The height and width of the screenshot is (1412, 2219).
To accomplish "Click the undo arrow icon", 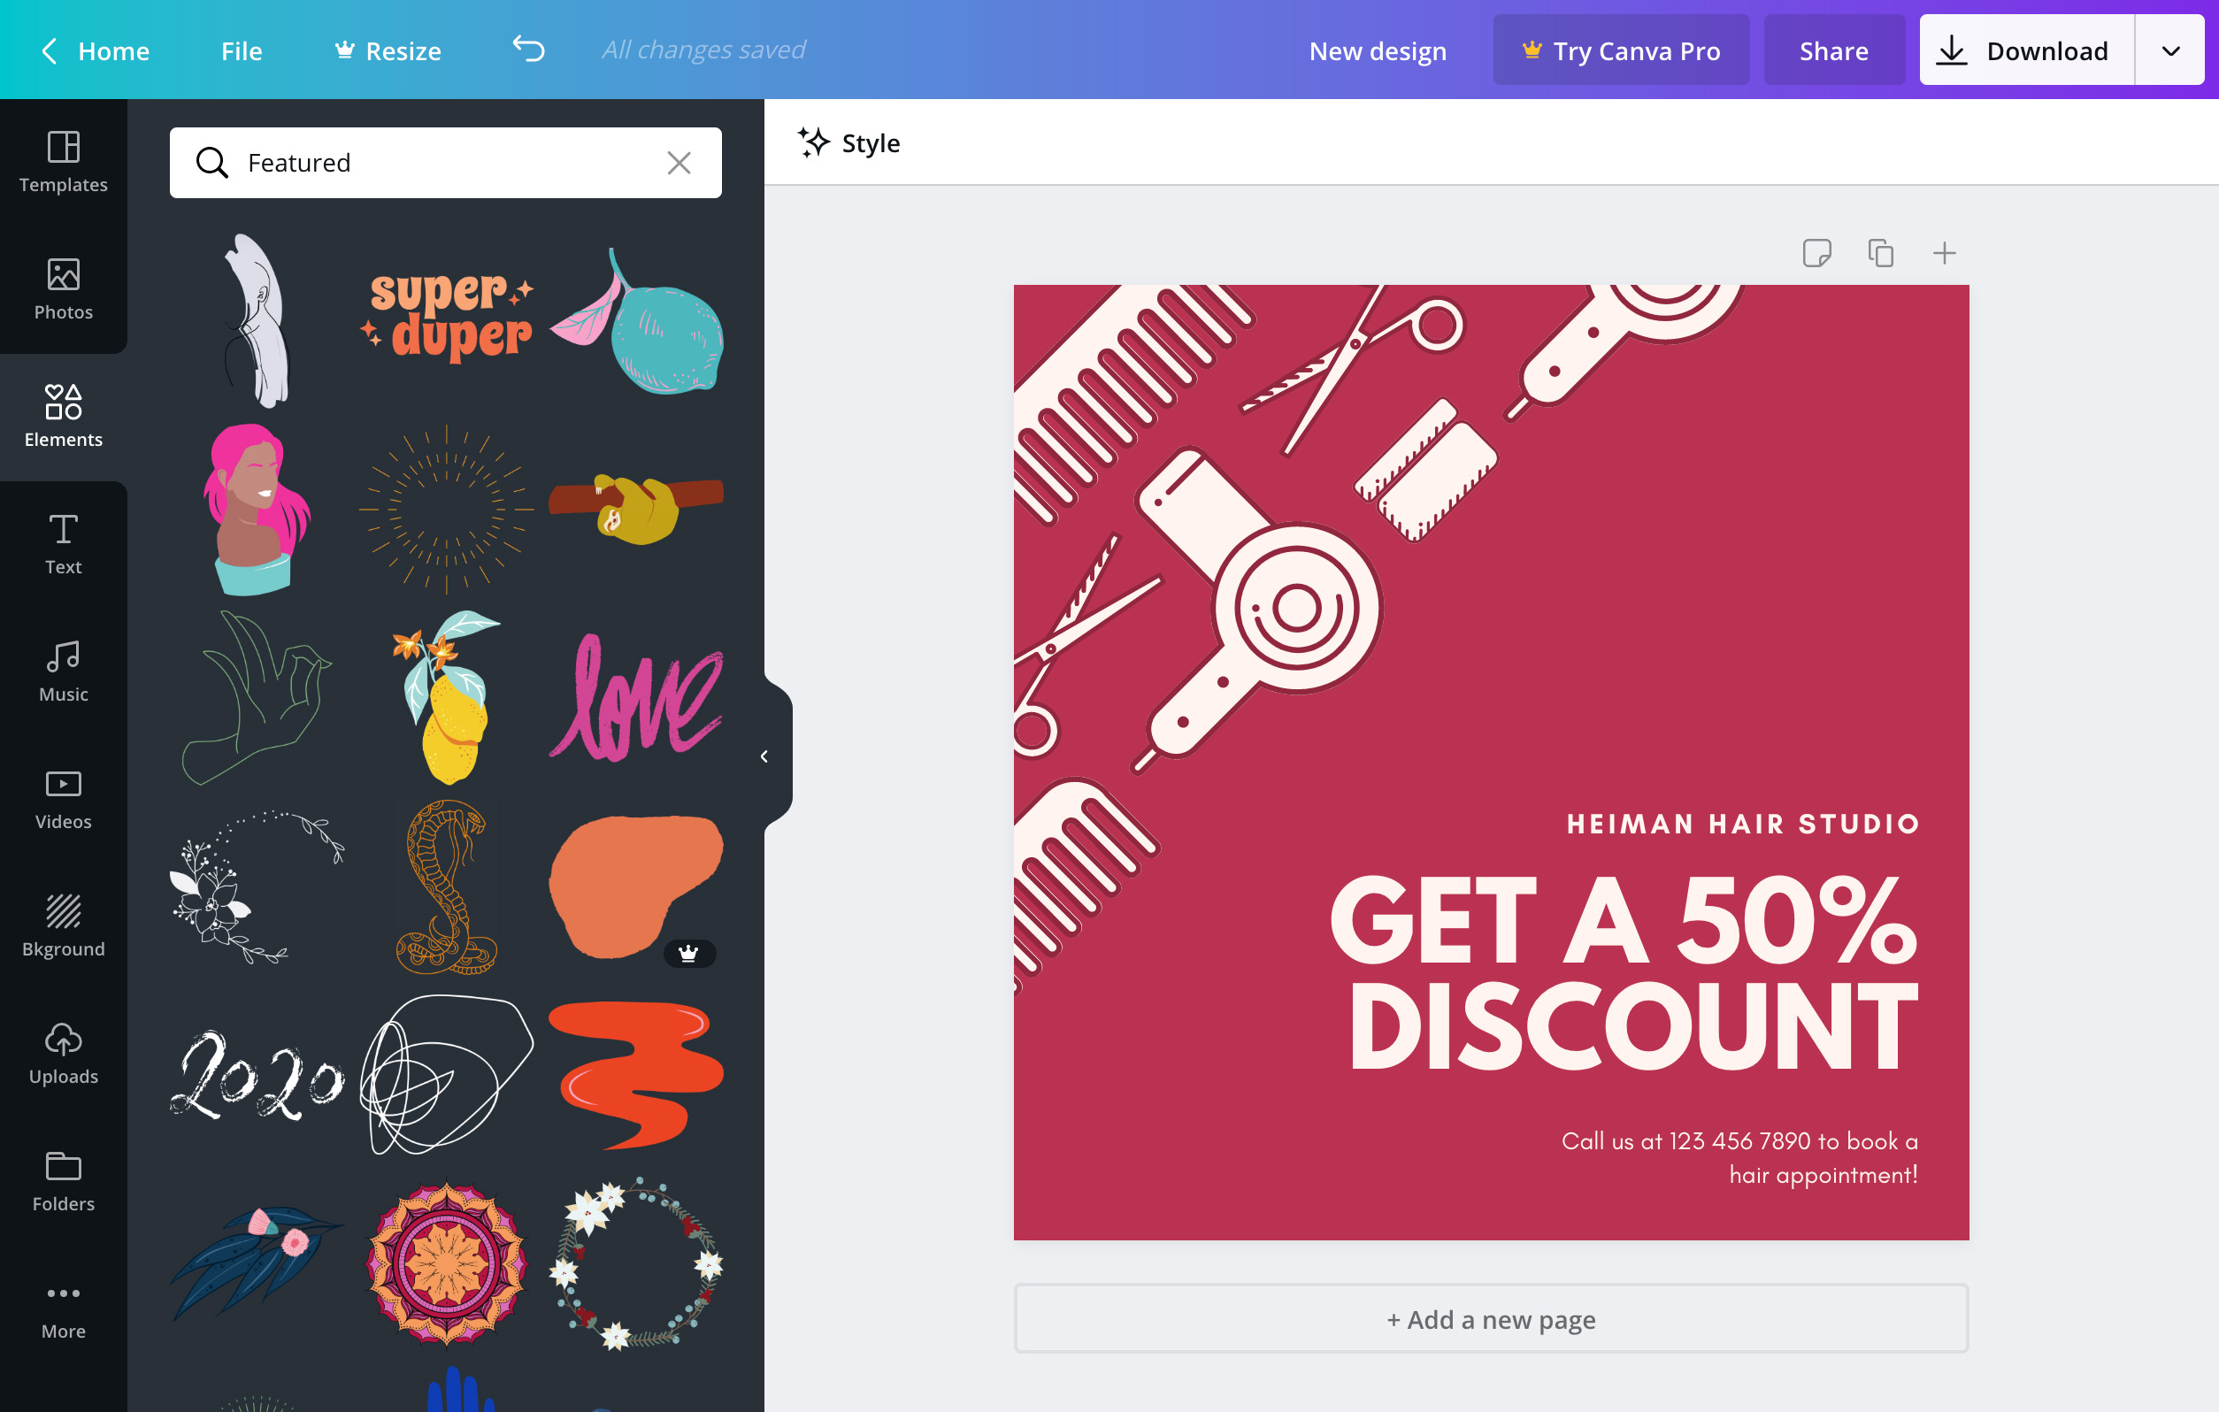I will pos(526,49).
